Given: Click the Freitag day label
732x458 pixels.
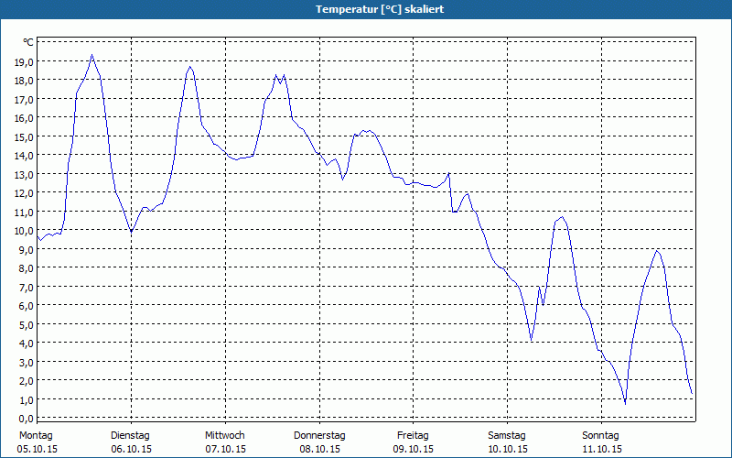Looking at the screenshot, I should click(413, 436).
